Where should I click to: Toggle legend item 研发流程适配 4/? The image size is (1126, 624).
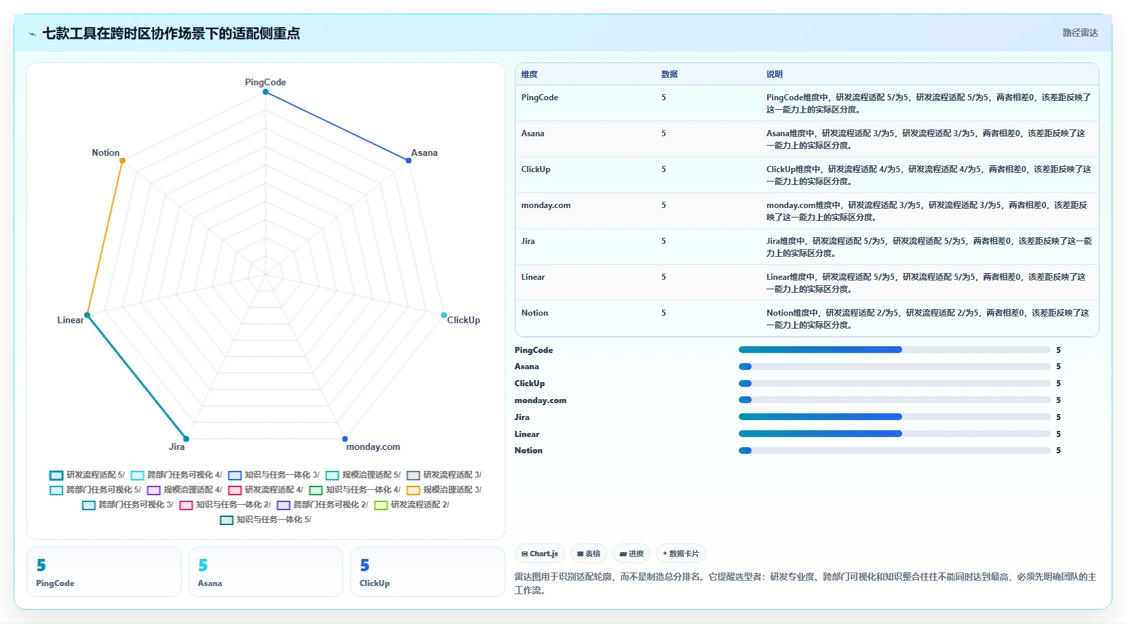pyautogui.click(x=266, y=490)
